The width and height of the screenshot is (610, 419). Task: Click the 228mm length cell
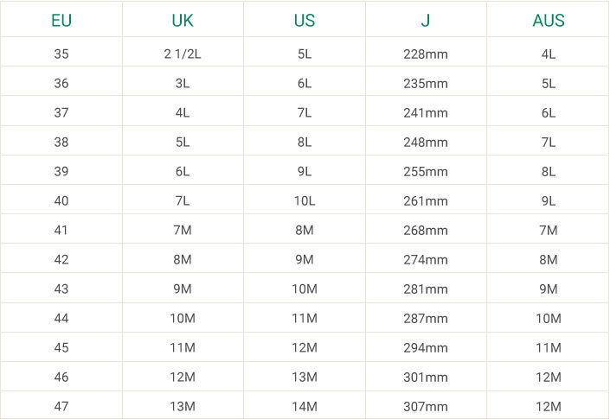coord(426,54)
